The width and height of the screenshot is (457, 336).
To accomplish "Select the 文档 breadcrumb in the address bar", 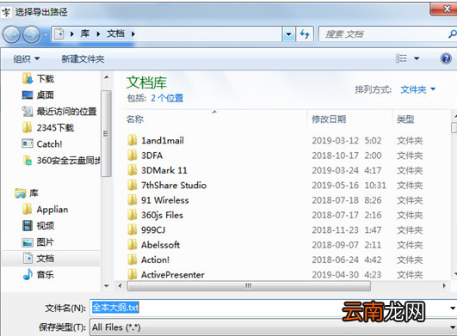I will click(115, 34).
